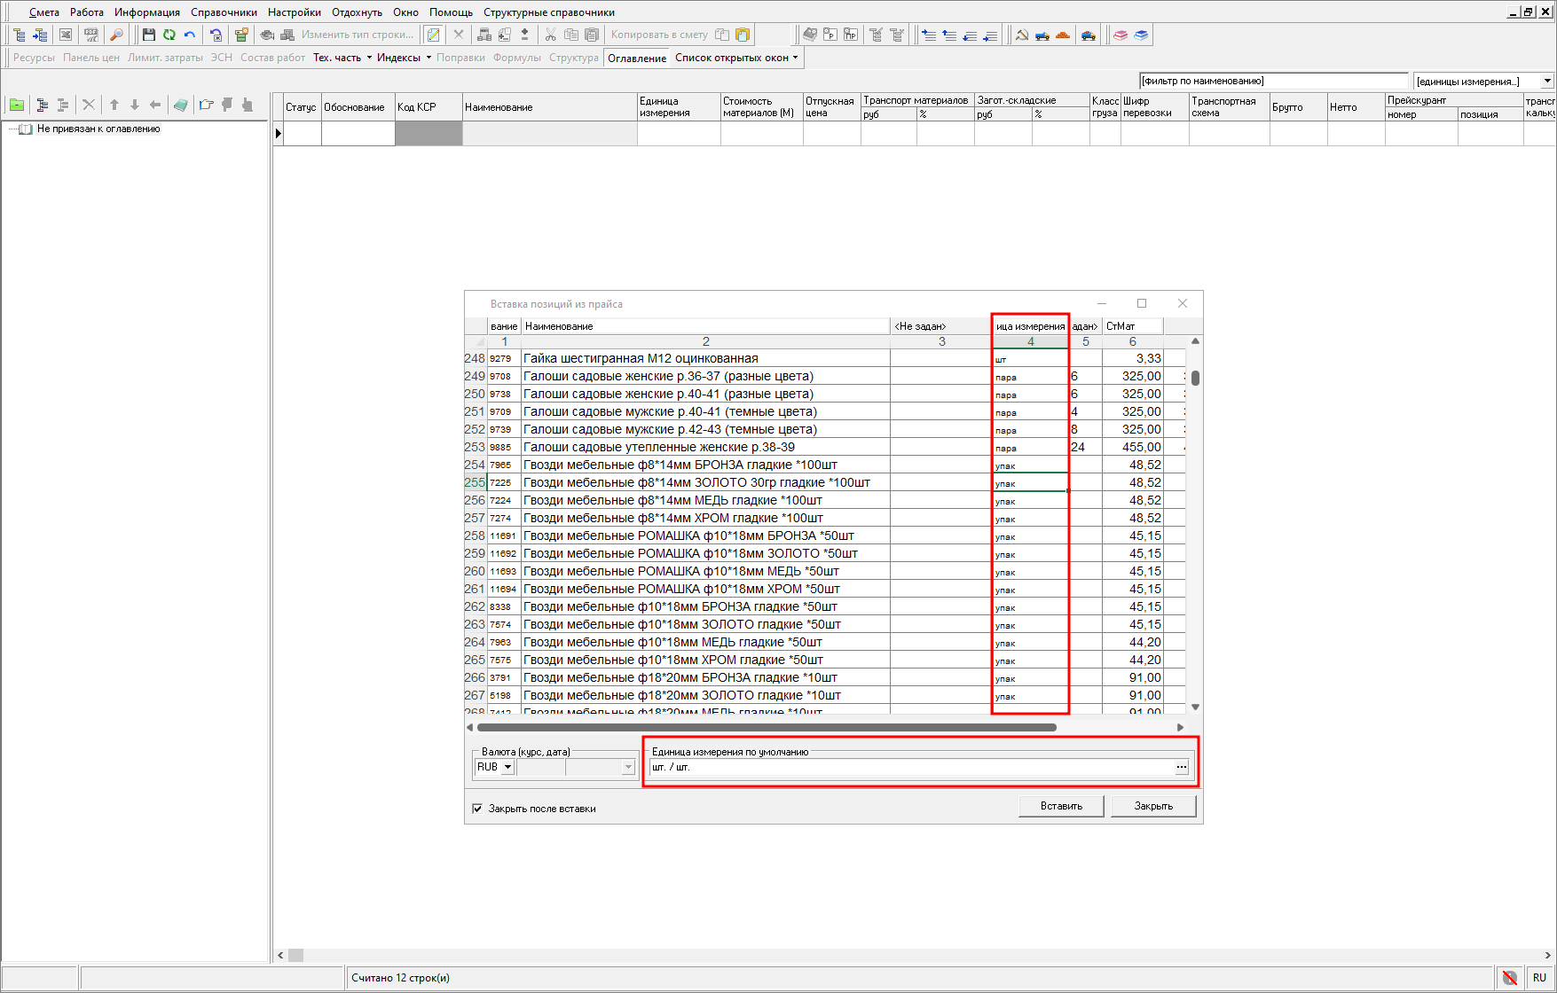Click the pink stacked books icon
The width and height of the screenshot is (1557, 993).
pos(1121,35)
